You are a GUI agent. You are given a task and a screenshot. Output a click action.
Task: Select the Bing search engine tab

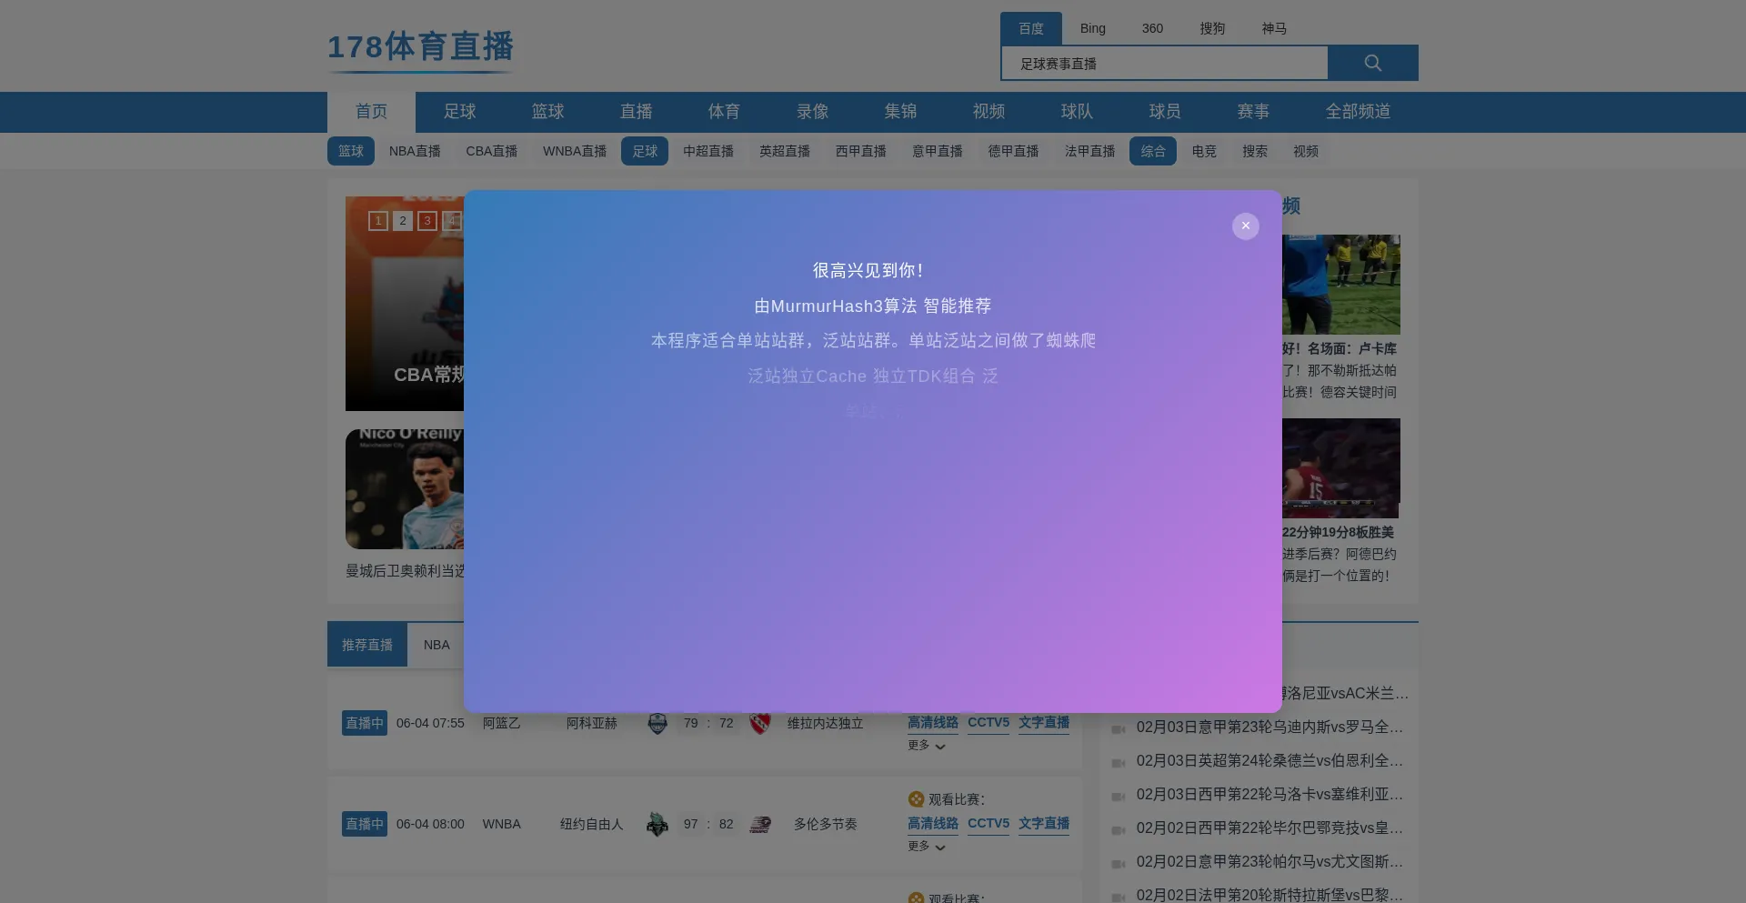1092,28
